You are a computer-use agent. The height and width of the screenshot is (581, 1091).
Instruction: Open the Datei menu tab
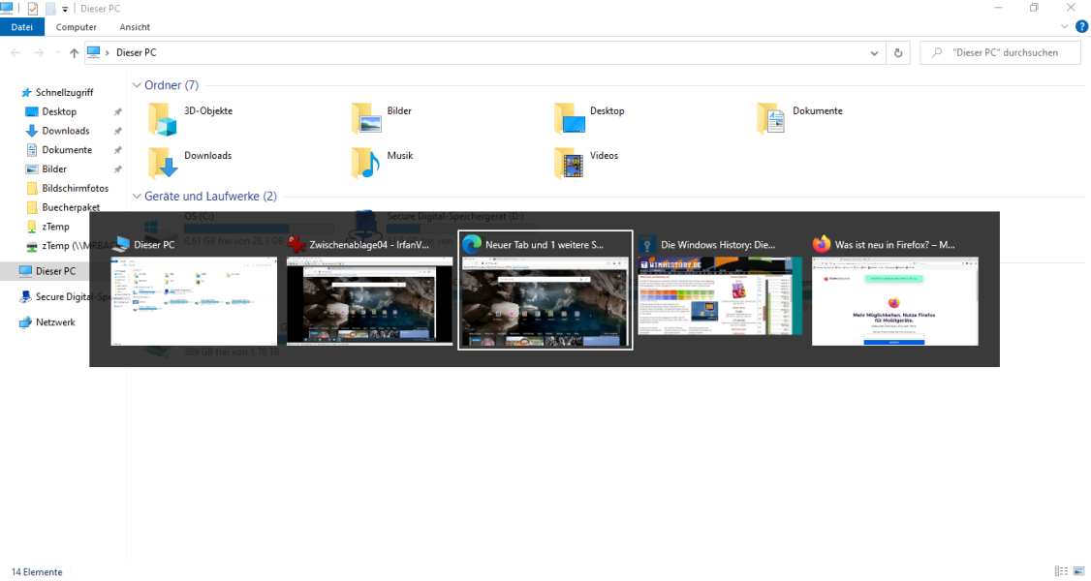tap(22, 27)
